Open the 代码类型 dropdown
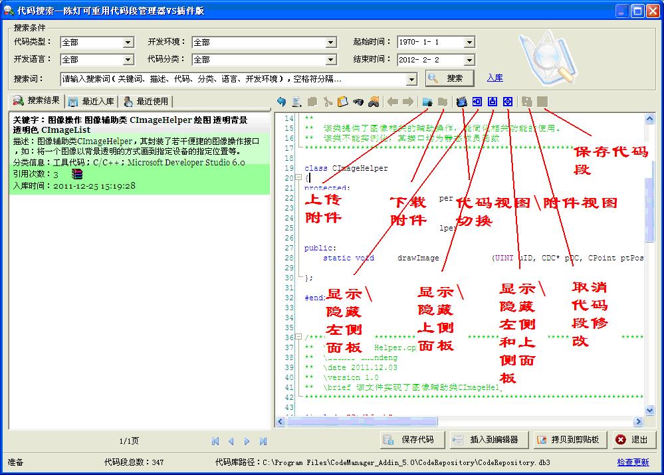The image size is (664, 475). coord(128,43)
